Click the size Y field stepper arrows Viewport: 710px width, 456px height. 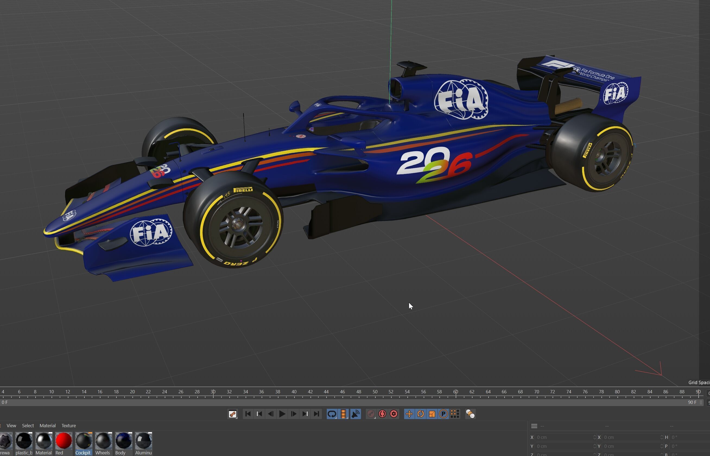(x=661, y=446)
